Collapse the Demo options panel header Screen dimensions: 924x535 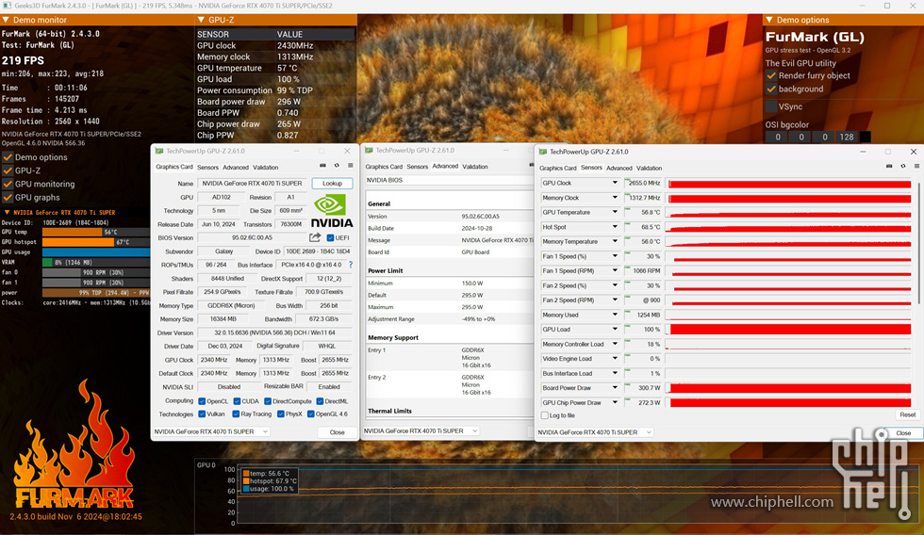[769, 20]
